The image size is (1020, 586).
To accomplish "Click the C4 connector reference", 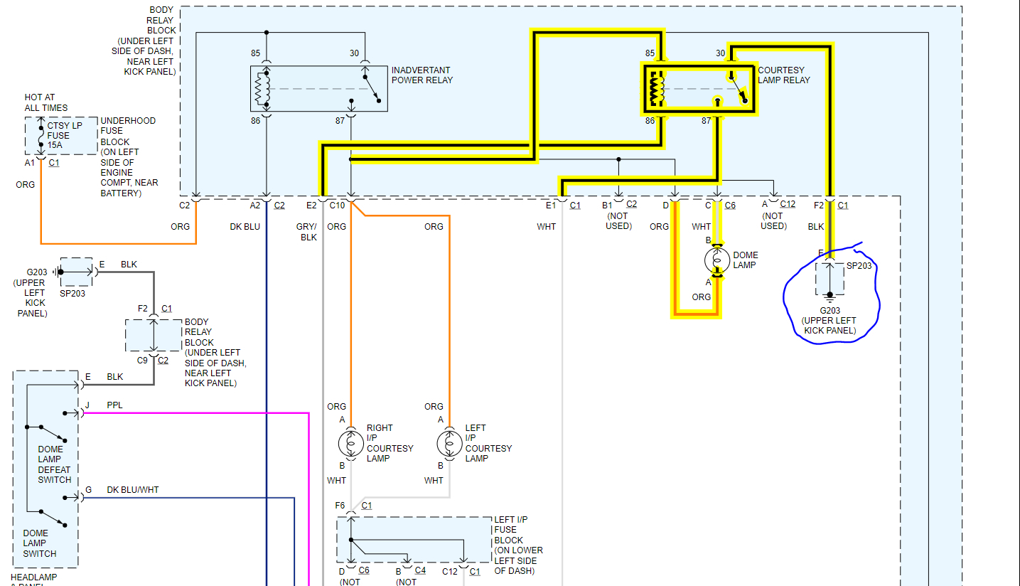I will (x=420, y=571).
